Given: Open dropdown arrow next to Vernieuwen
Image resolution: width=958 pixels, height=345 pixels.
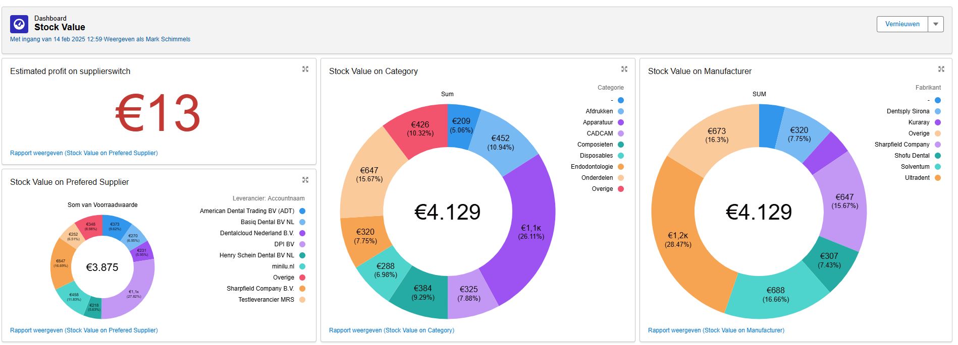Looking at the screenshot, I should point(936,24).
